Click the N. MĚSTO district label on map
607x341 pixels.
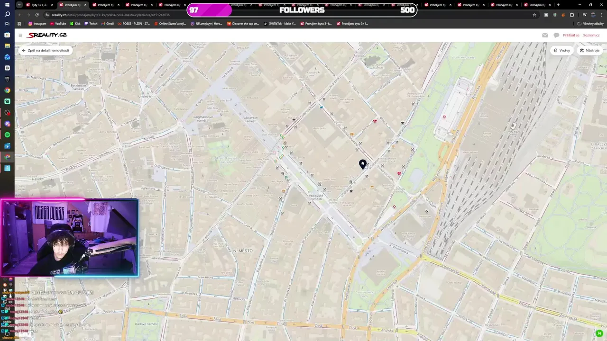click(x=243, y=251)
